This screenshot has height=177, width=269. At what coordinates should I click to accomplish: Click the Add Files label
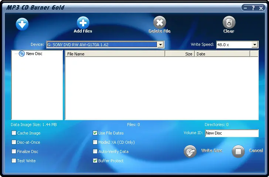click(x=83, y=31)
